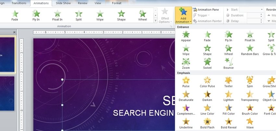Close the slide thumbnail pane
276x131 pixels.
coord(14,32)
